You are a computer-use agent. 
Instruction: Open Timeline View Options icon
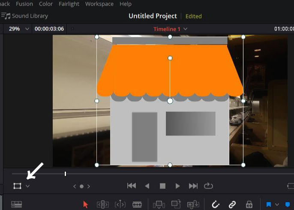tap(16, 204)
